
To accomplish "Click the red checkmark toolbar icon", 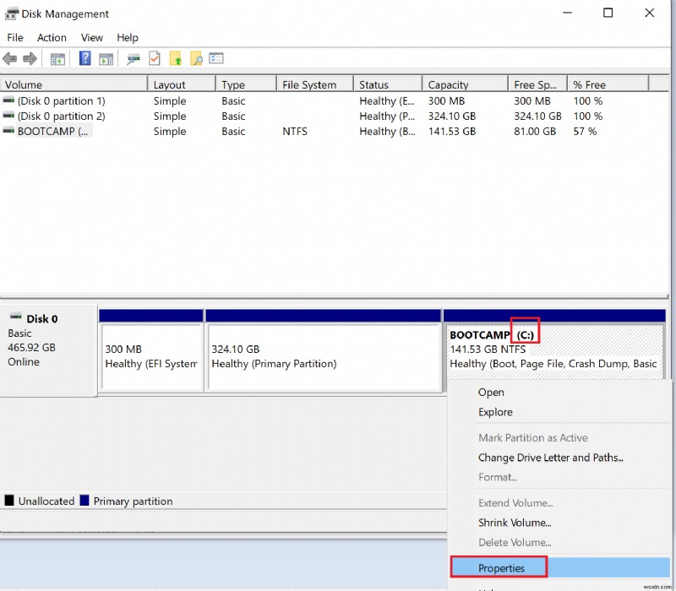I will [x=154, y=58].
